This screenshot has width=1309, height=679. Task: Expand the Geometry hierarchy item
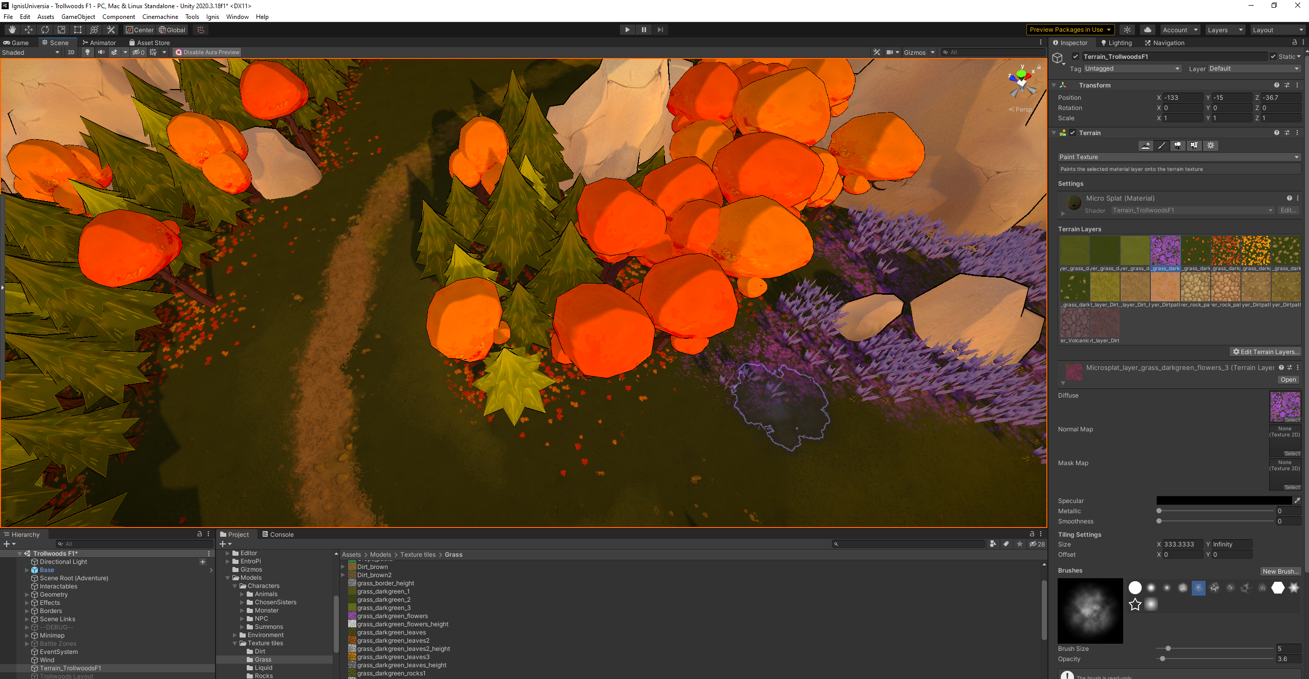pyautogui.click(x=27, y=595)
